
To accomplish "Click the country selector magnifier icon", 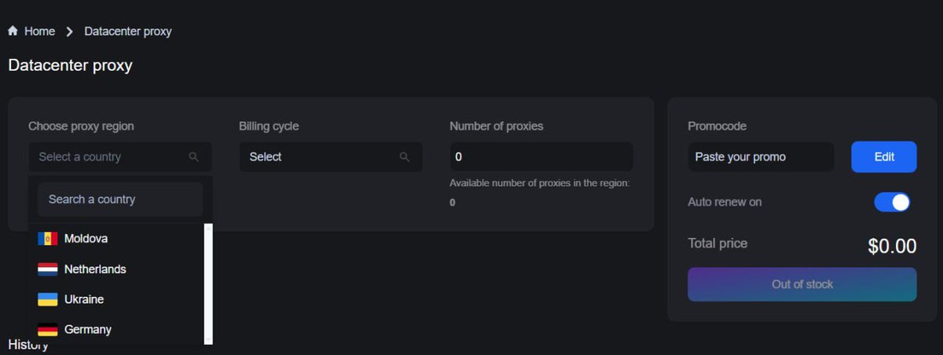I will point(194,157).
